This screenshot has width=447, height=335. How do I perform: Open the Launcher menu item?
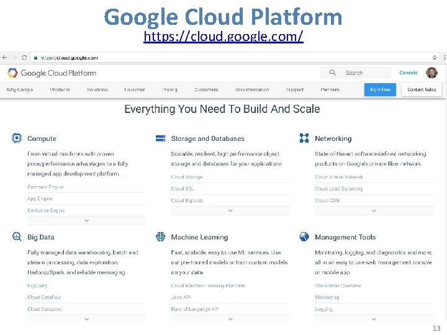click(135, 89)
